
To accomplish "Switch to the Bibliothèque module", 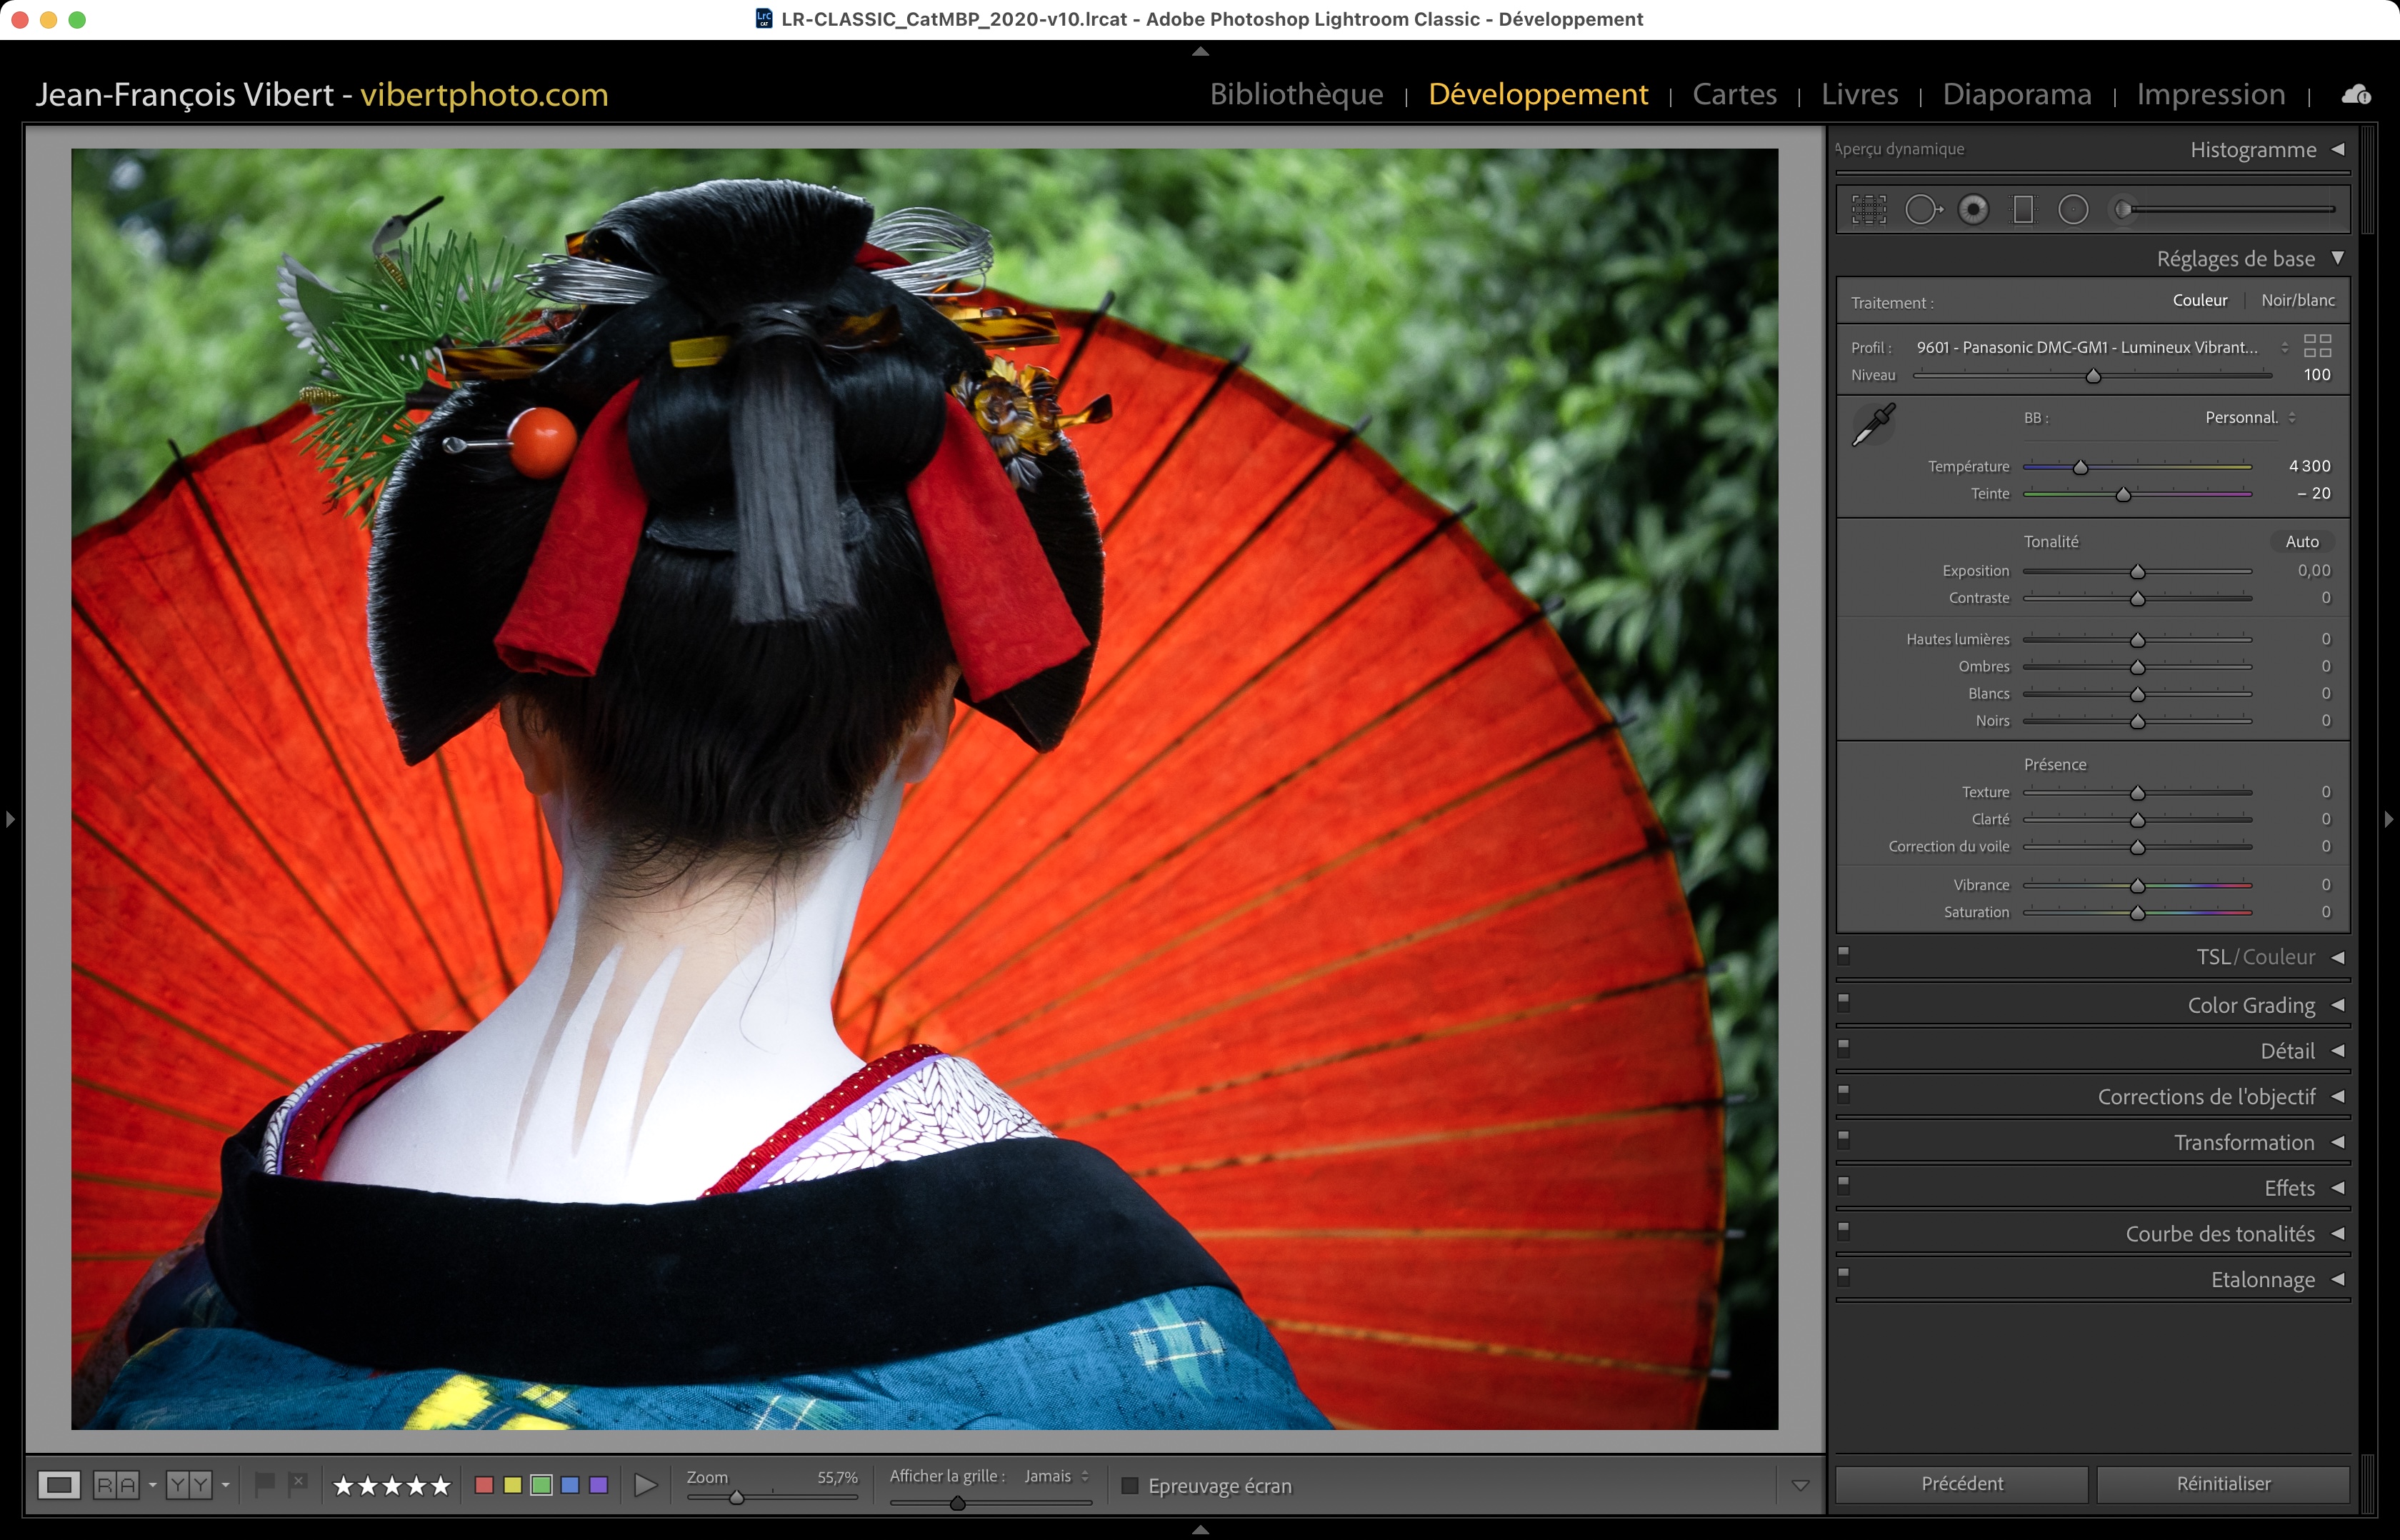I will [1296, 94].
